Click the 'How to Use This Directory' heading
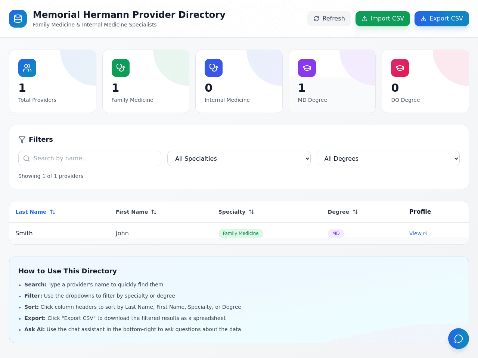478x358 pixels. (x=68, y=271)
